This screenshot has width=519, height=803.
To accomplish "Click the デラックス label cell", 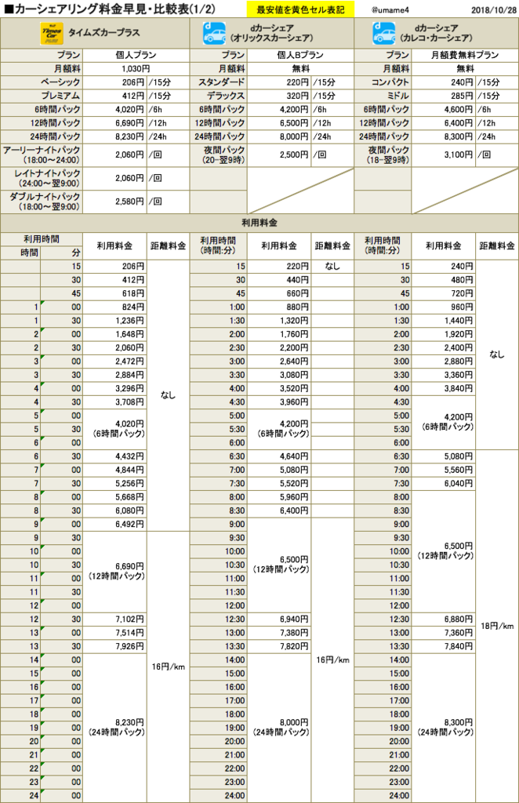I will 219,96.
